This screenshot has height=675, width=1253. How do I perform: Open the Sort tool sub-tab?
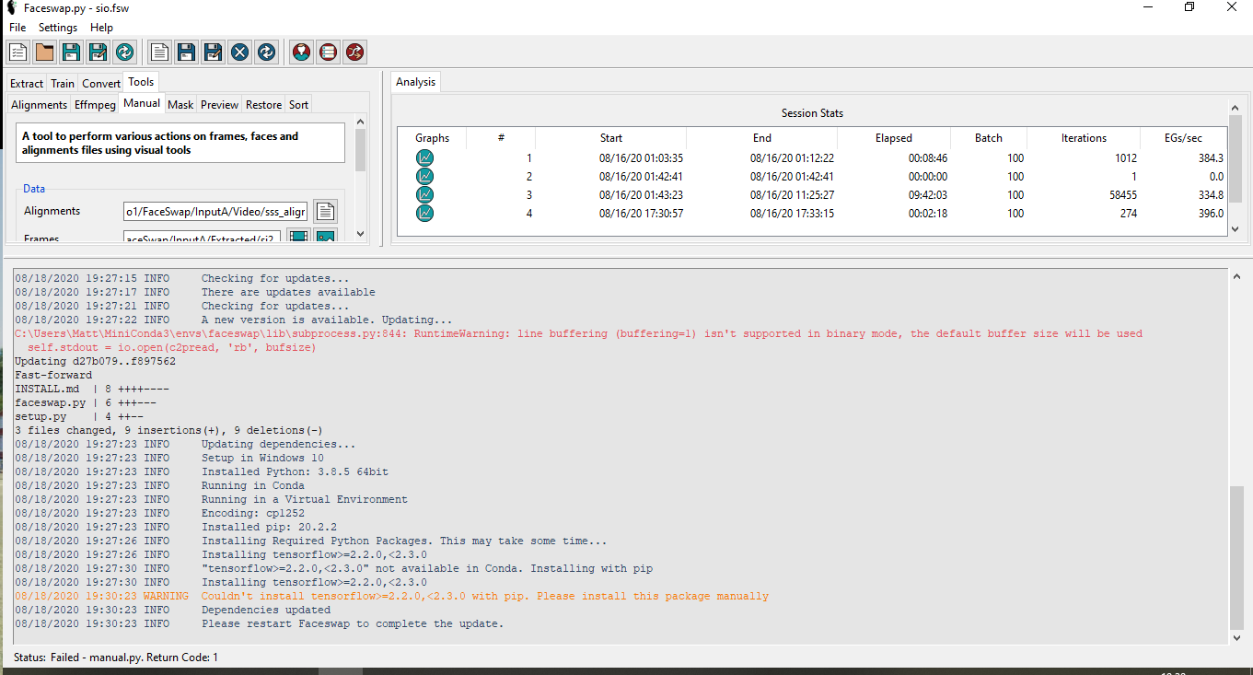(x=299, y=105)
